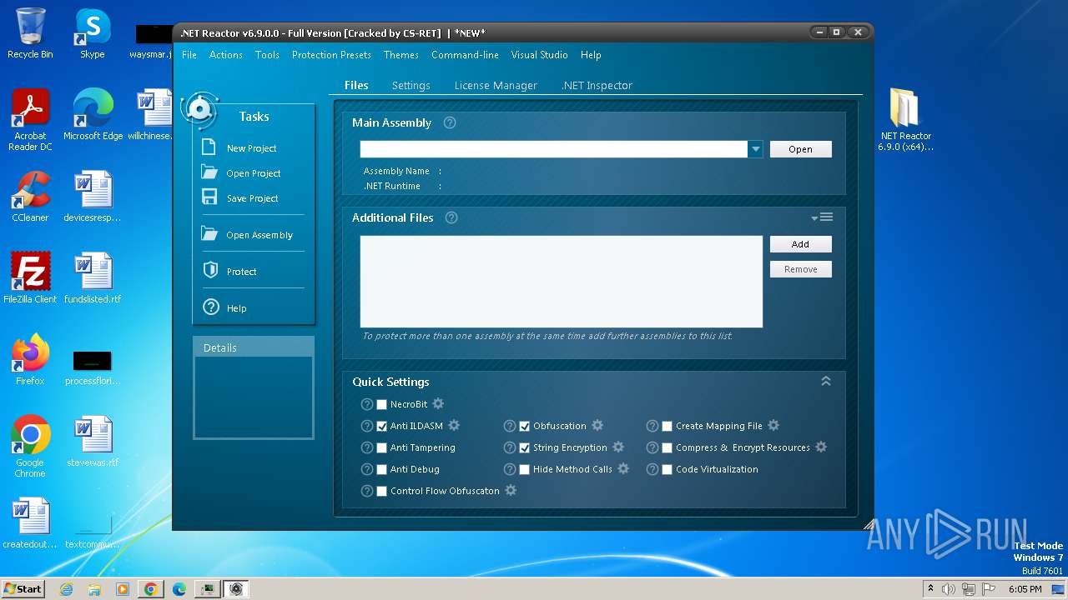Screen dimensions: 1068x600
Task: Collapse the Quick Settings panel
Action: tap(826, 381)
